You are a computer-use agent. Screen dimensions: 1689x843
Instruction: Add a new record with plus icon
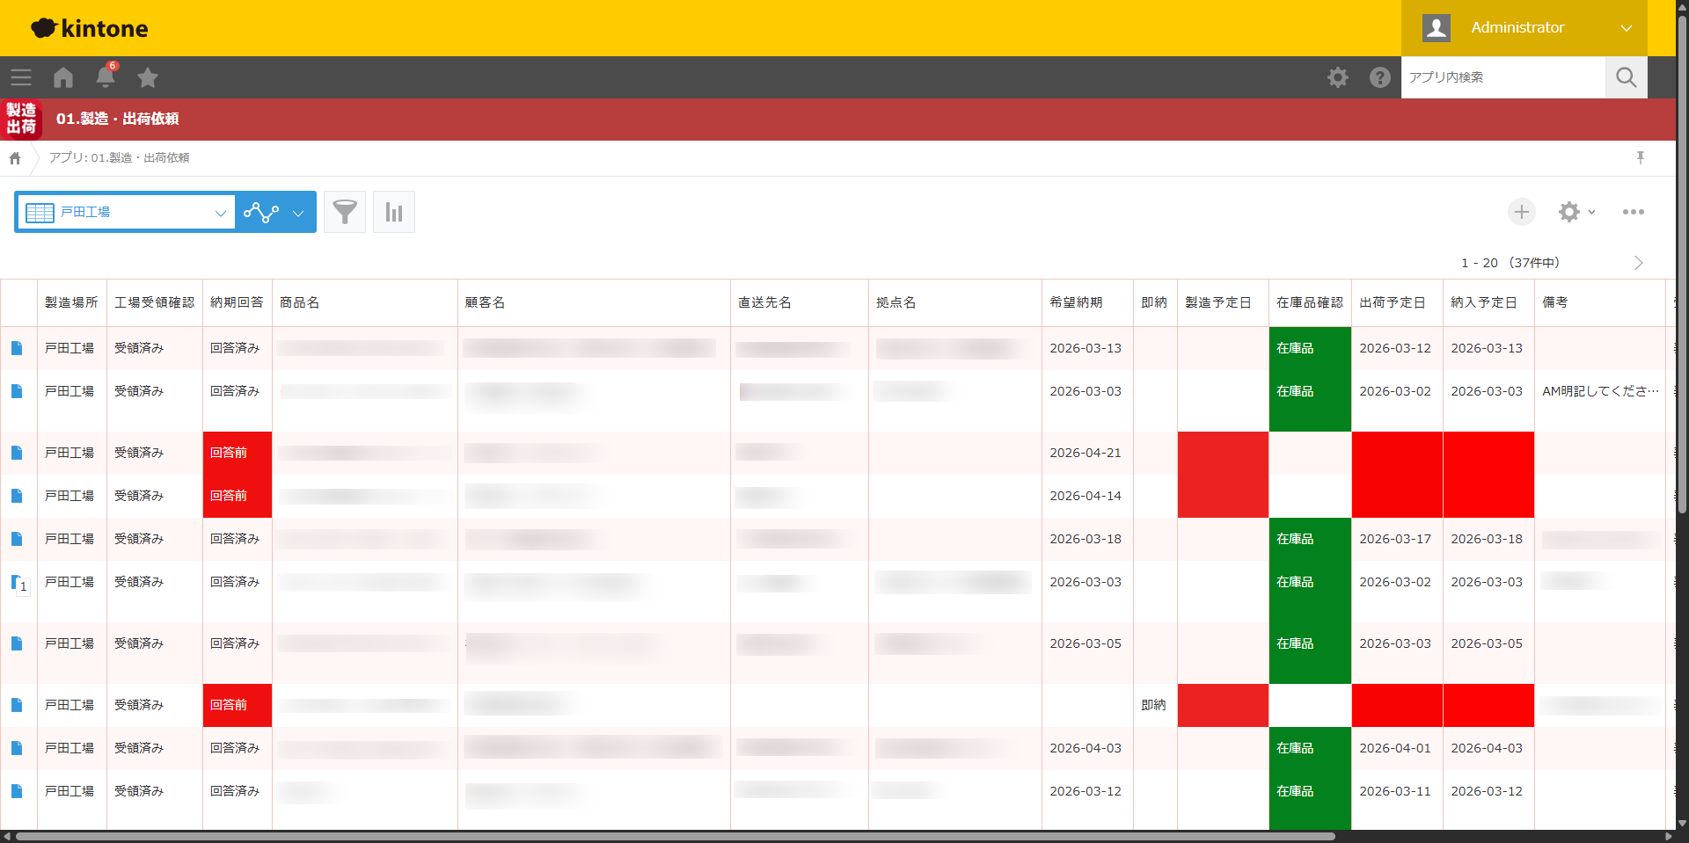coord(1521,212)
